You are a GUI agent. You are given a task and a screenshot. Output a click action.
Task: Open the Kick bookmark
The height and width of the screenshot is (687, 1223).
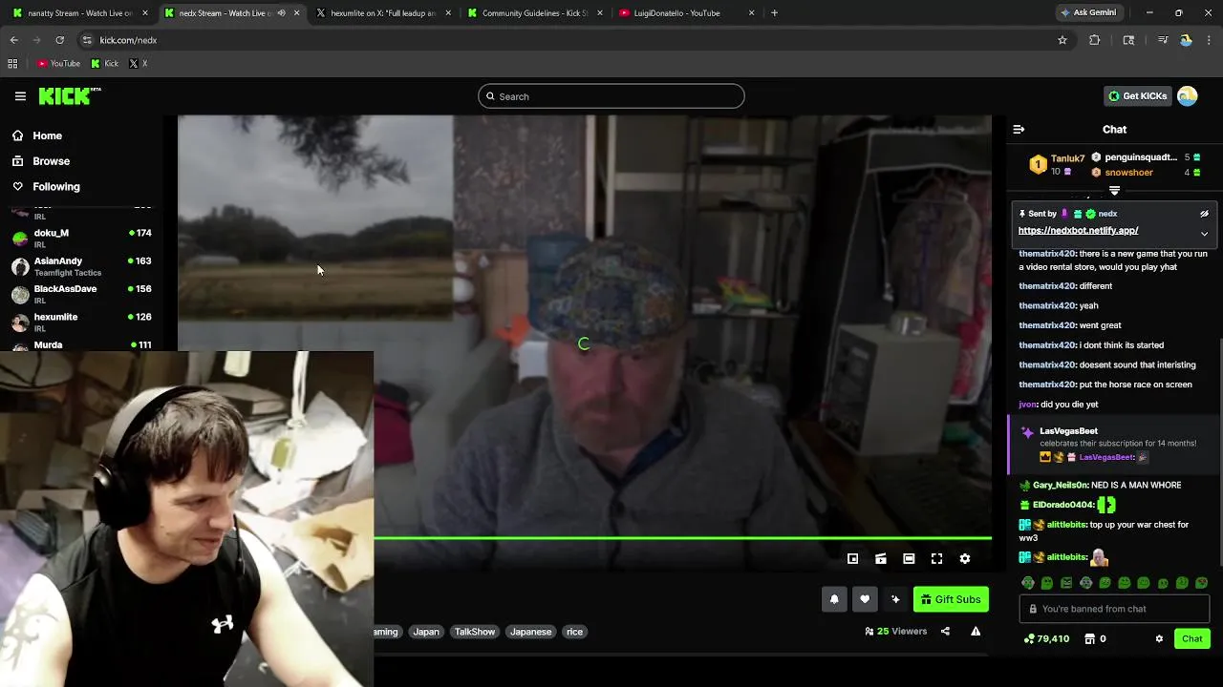click(105, 64)
